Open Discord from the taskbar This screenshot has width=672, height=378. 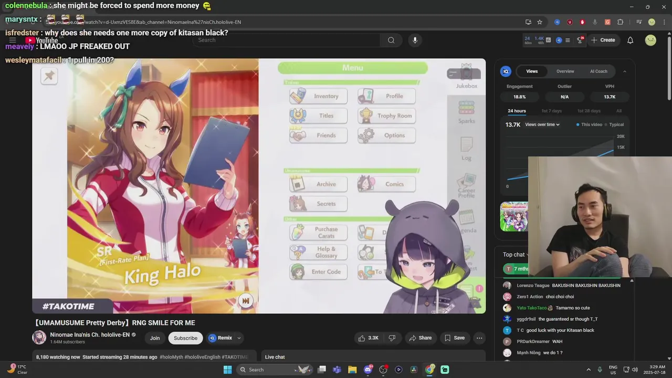[368, 370]
